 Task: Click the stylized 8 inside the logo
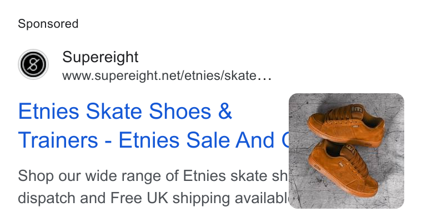click(x=33, y=64)
